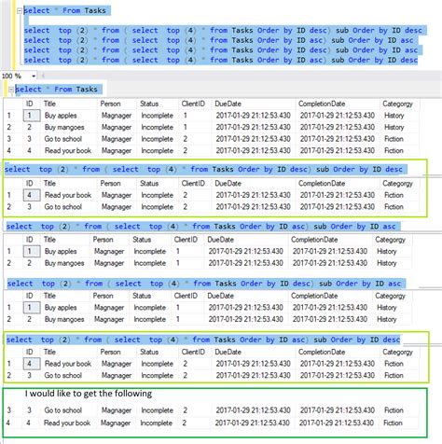
Task: Click the pasted 'asc) sub Order by ID asc' query heading
Action: (201, 227)
